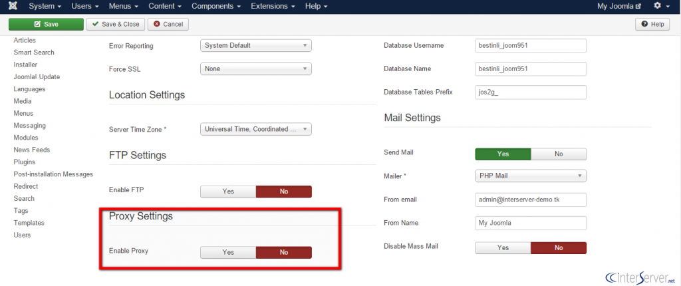
Task: Open Smart Search in the sidebar
Action: [34, 52]
